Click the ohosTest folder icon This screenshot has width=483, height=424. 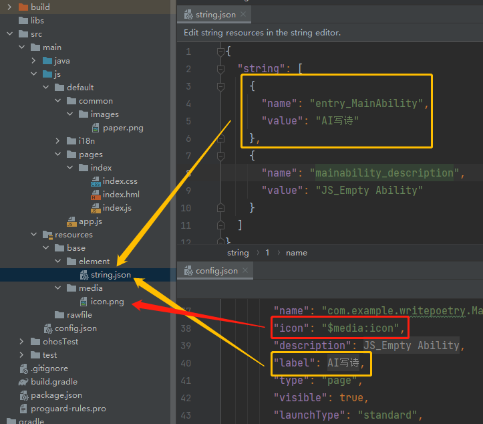(35, 342)
